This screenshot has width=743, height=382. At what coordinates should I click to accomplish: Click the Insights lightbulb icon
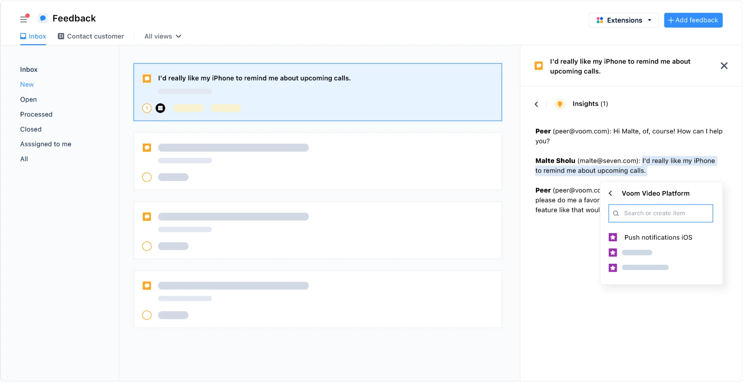pyautogui.click(x=560, y=104)
